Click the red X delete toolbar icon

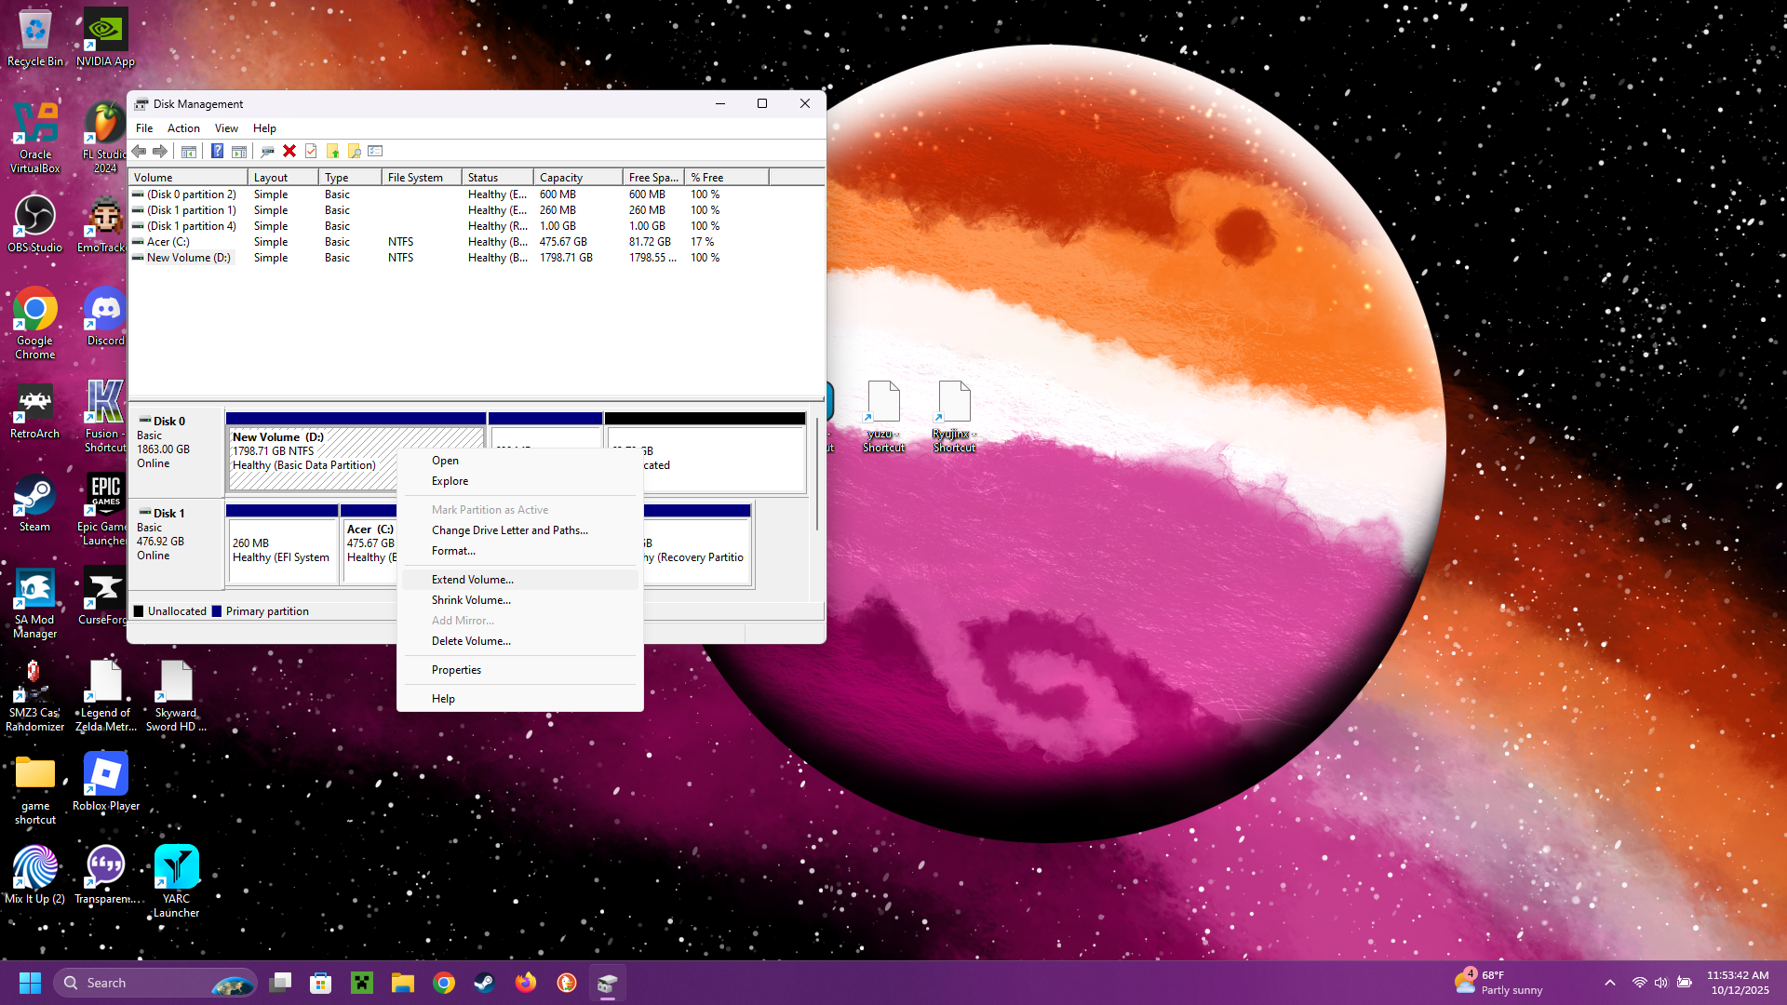(289, 151)
